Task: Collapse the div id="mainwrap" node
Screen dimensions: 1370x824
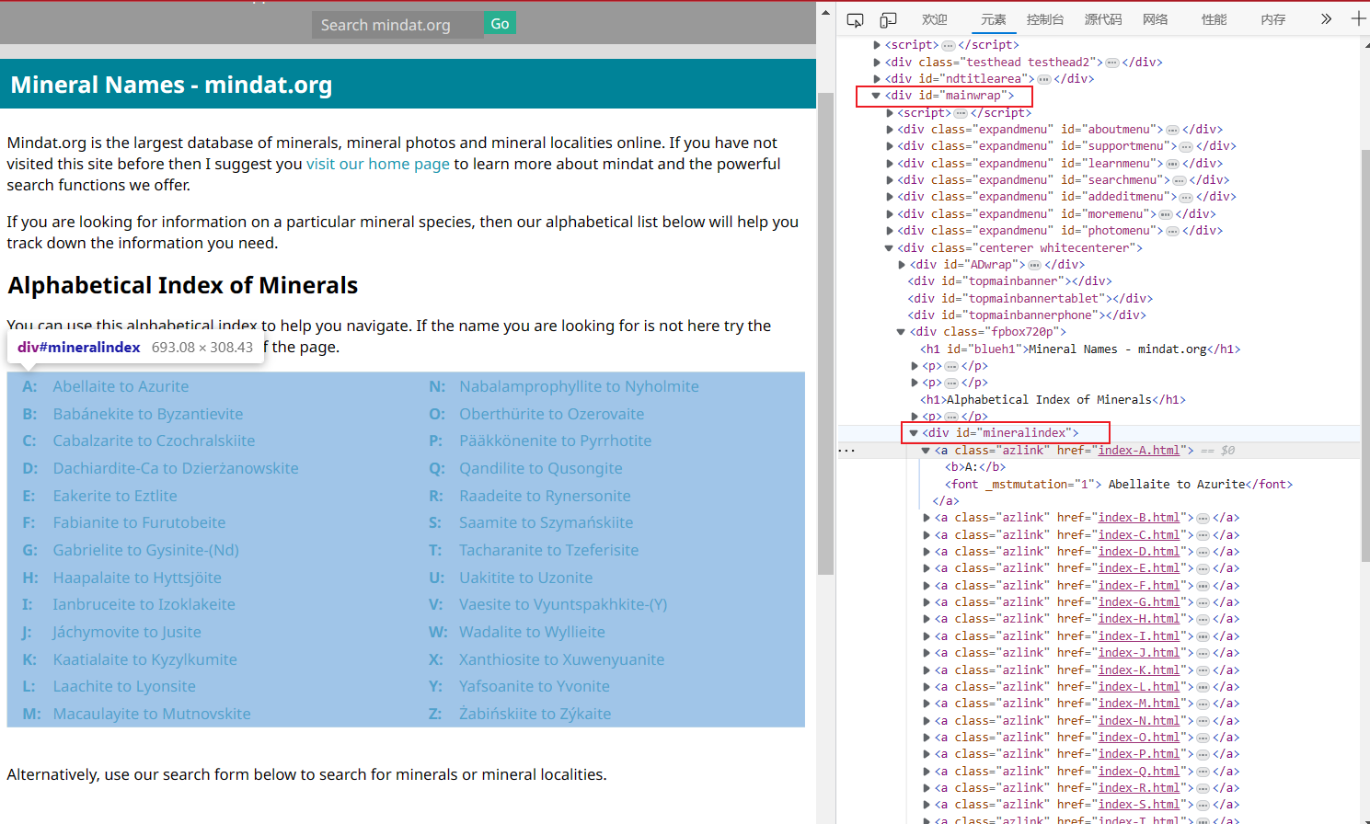Action: (x=876, y=95)
